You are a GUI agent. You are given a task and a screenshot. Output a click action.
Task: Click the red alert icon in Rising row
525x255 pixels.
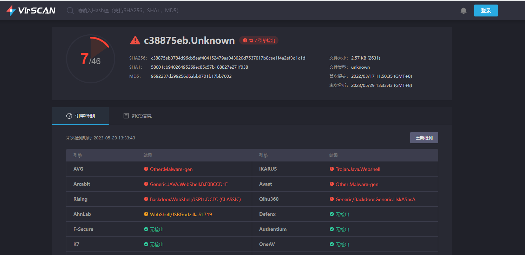pos(146,199)
